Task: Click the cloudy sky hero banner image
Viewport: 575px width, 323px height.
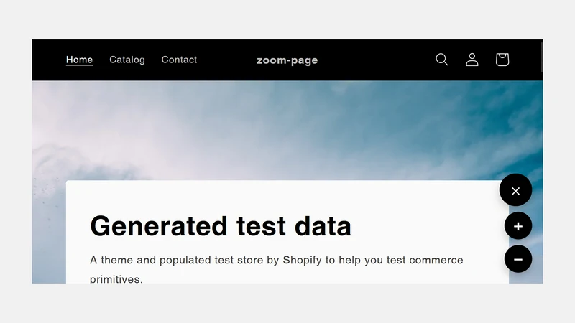Action: [x=287, y=130]
